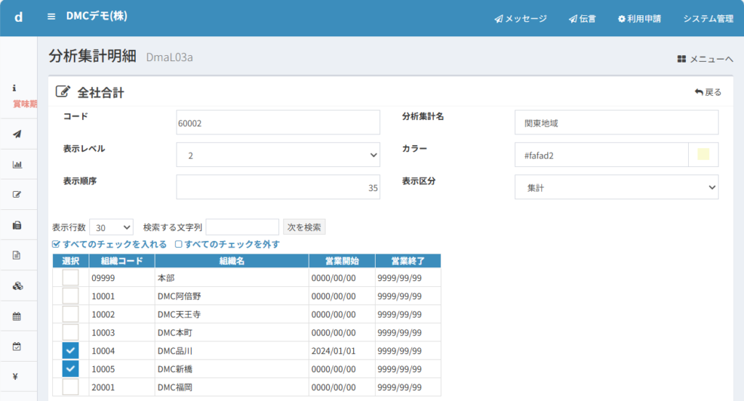Click the 検索する文字列 search text field

[242, 227]
